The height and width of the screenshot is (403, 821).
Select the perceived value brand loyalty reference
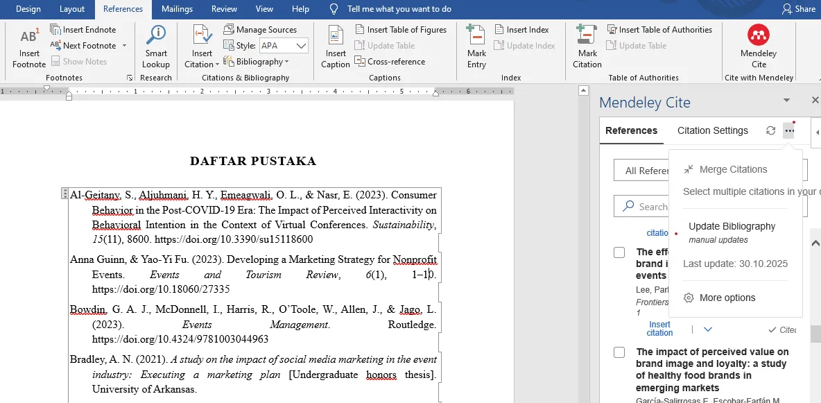pyautogui.click(x=619, y=352)
